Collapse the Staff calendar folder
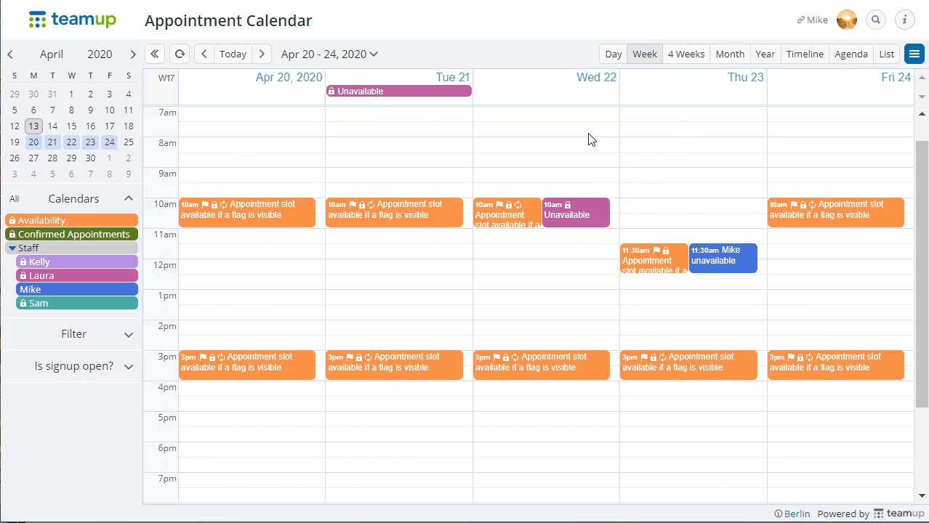Image resolution: width=929 pixels, height=523 pixels. click(x=12, y=248)
